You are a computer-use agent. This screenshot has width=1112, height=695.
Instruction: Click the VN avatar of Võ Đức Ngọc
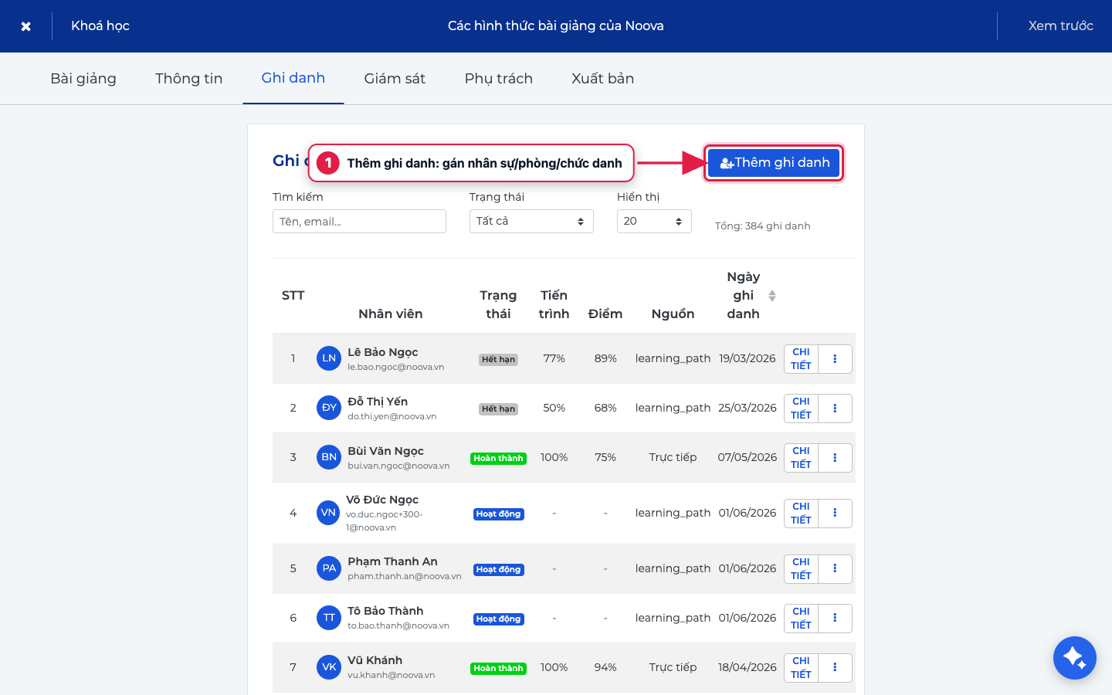[x=328, y=513]
